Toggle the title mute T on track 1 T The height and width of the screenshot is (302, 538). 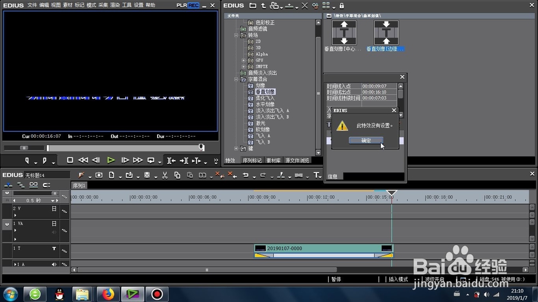54,248
